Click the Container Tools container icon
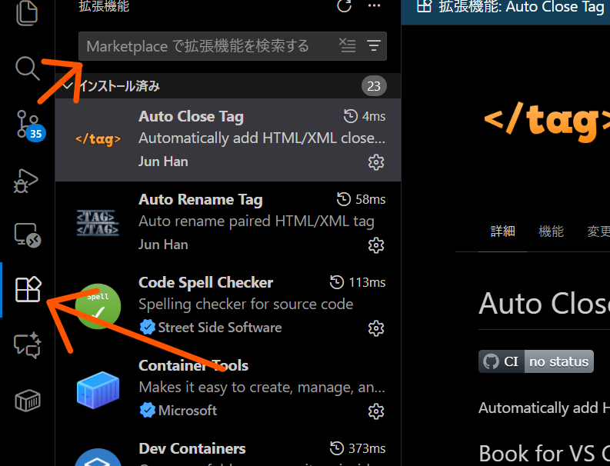The image size is (610, 466). [98, 390]
